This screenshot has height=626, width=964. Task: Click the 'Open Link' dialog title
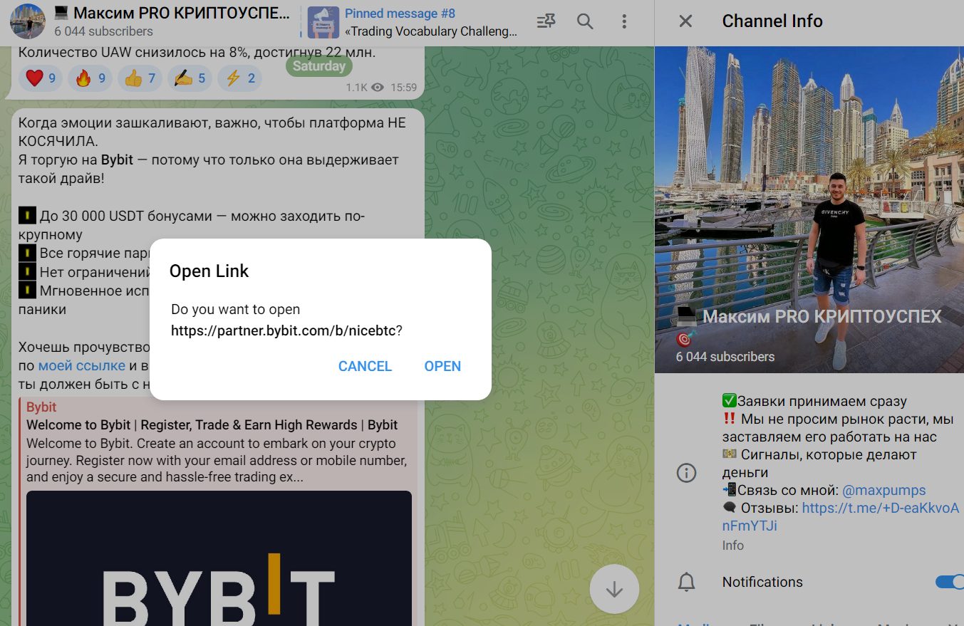point(209,271)
